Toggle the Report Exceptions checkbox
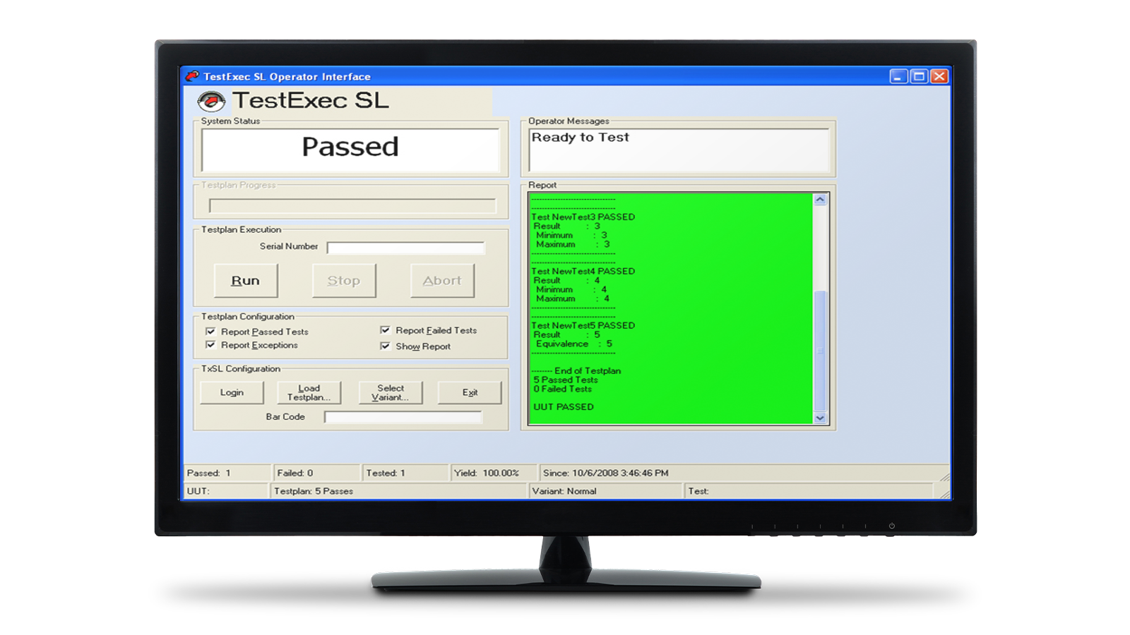 pos(210,345)
